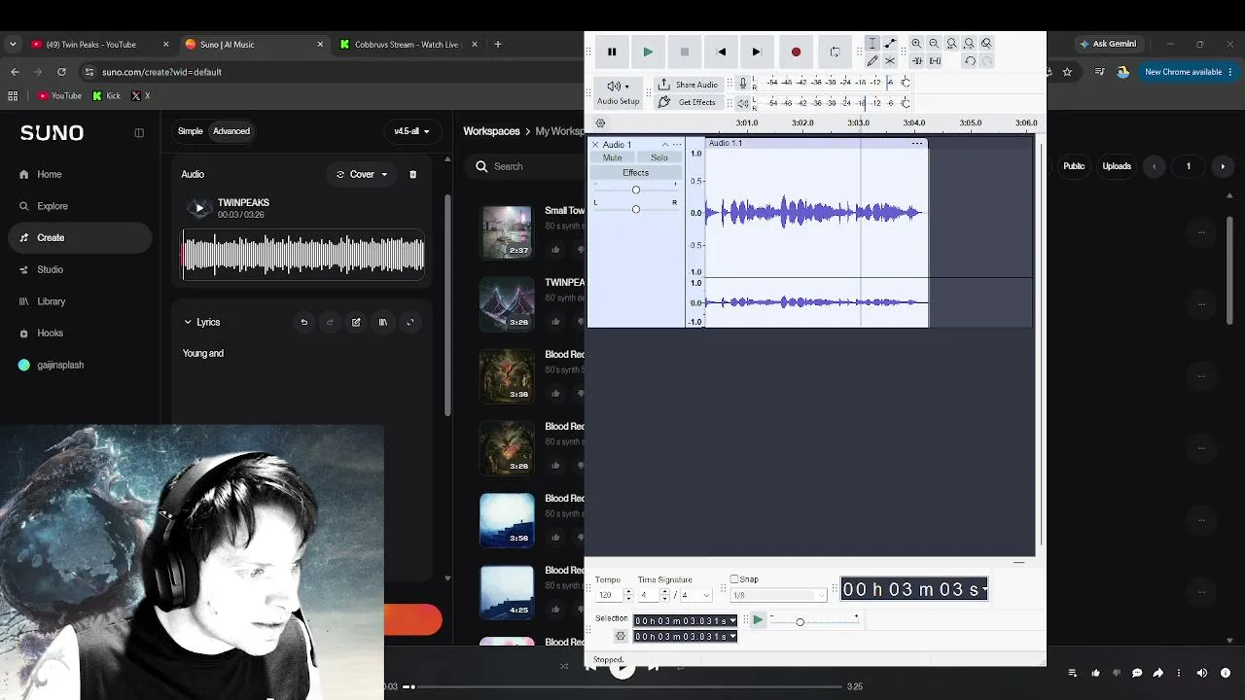Open the Cover mode dropdown
The width and height of the screenshot is (1245, 700).
coord(362,174)
